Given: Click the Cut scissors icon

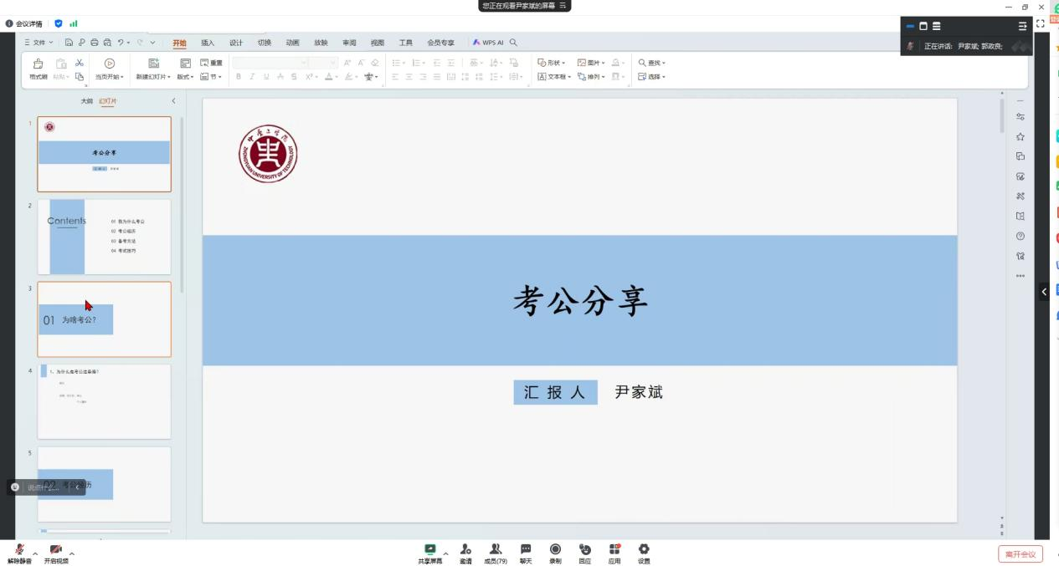Looking at the screenshot, I should pyautogui.click(x=80, y=63).
